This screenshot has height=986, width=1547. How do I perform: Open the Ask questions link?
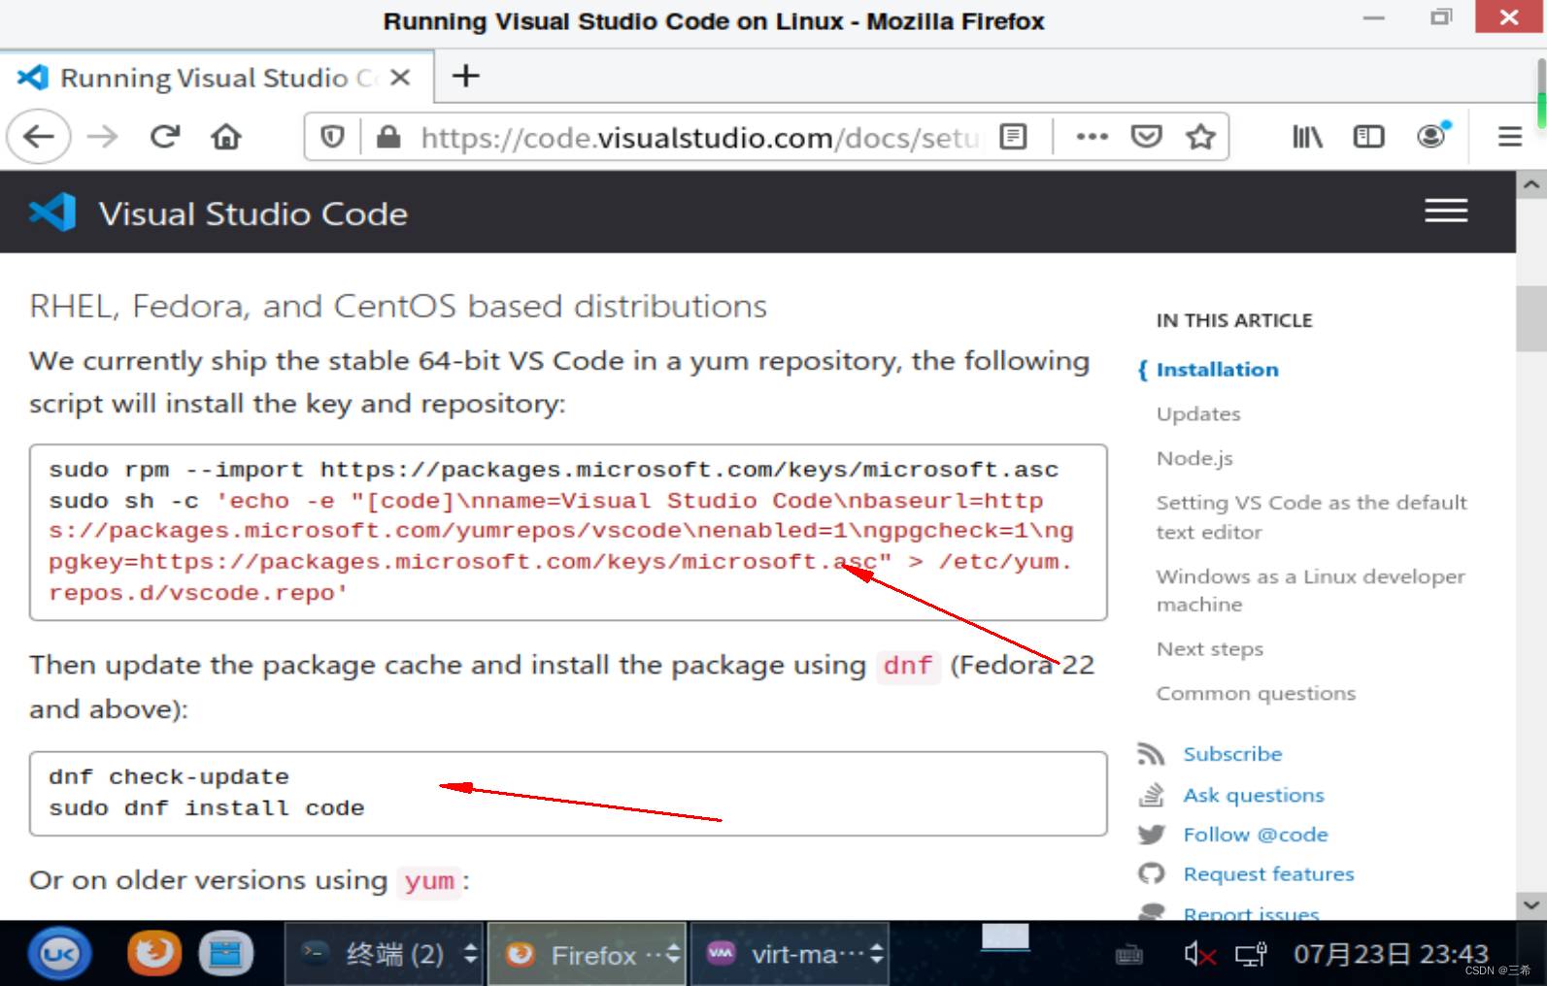(1253, 795)
